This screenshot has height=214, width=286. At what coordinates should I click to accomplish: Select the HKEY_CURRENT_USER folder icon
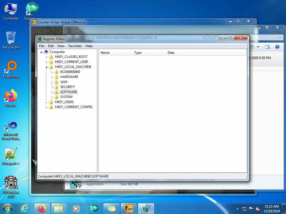51,62
